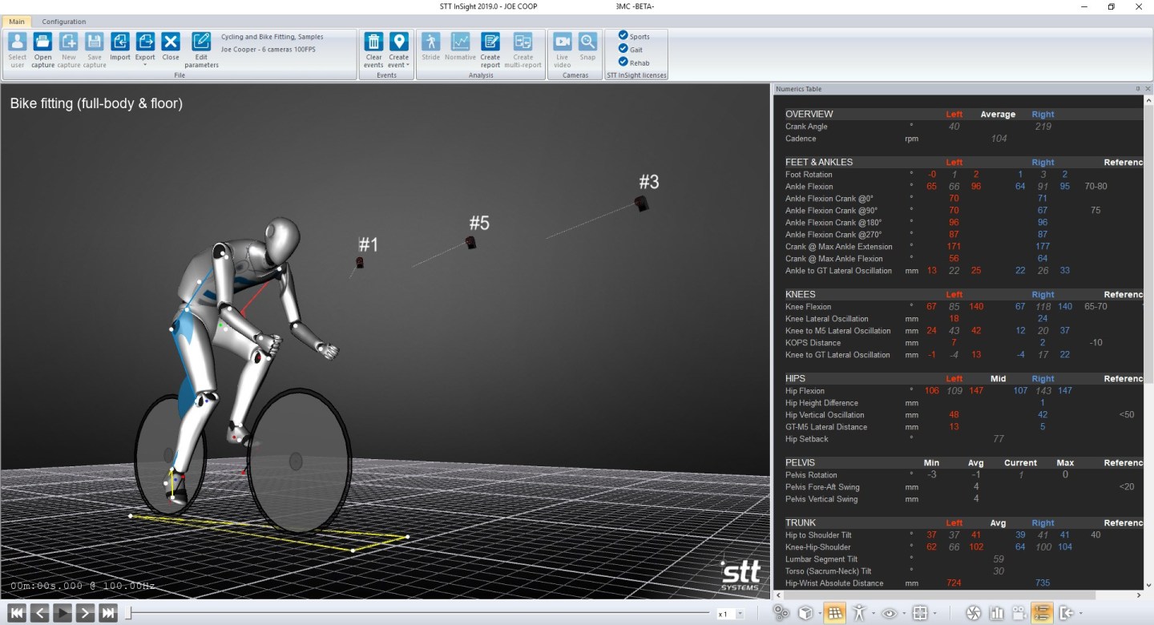Click the Create report icon
This screenshot has width=1154, height=625.
pos(490,42)
